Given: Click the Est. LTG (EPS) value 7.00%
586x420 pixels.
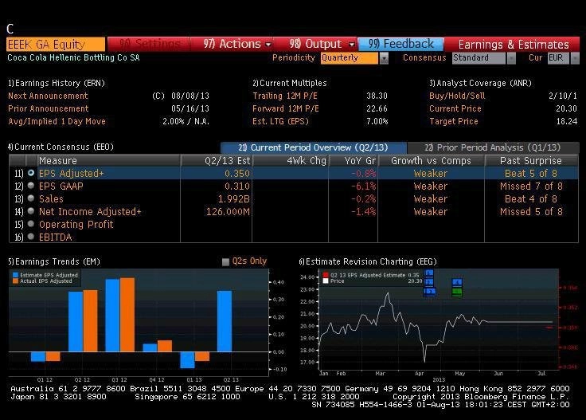Looking at the screenshot, I should tap(377, 121).
